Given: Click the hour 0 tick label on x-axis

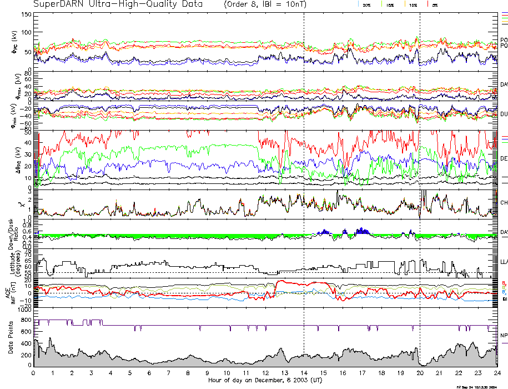Looking at the screenshot, I should tap(34, 373).
